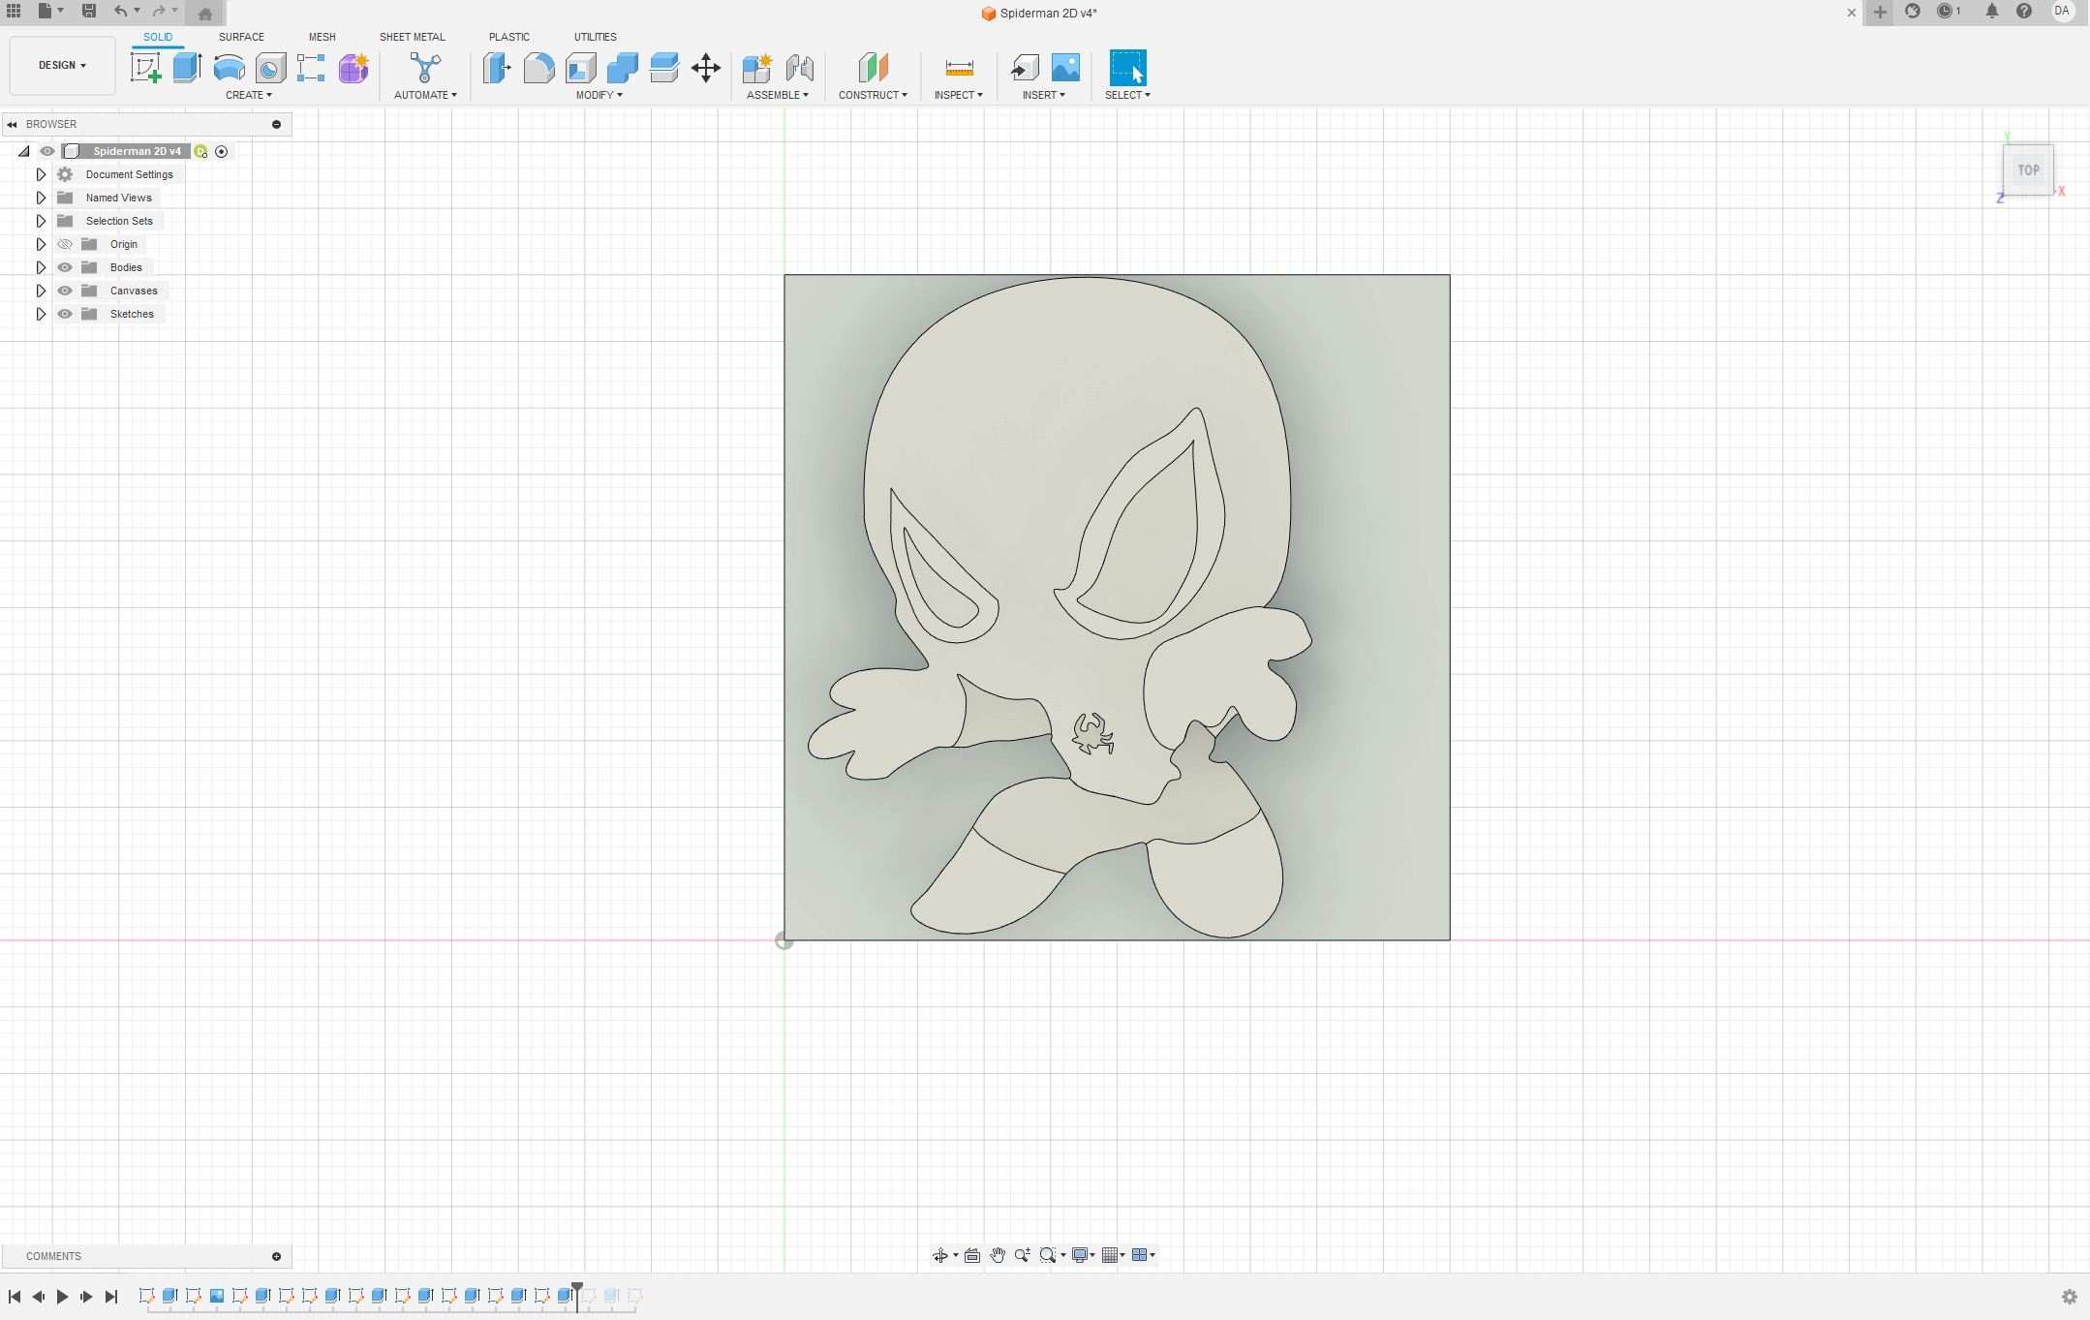Select the Move/Copy tool
Viewport: 2090px width, 1320px height.
tap(706, 68)
